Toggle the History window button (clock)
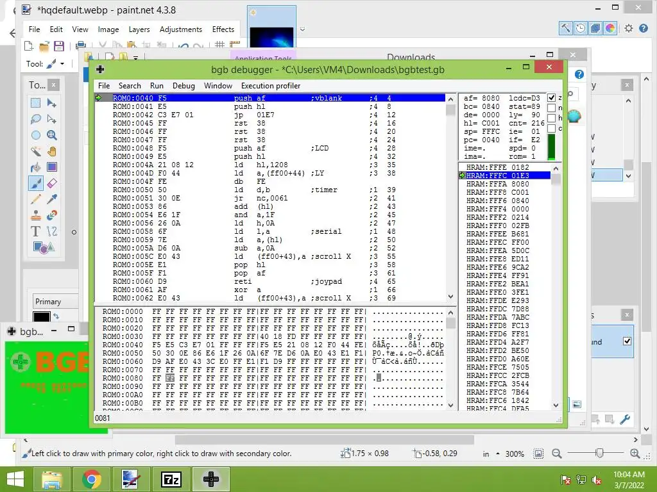The height and width of the screenshot is (492, 657). [x=580, y=28]
